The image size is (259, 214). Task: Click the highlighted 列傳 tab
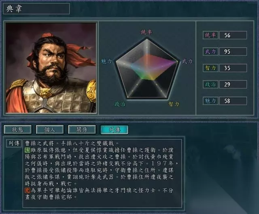(x=114, y=130)
